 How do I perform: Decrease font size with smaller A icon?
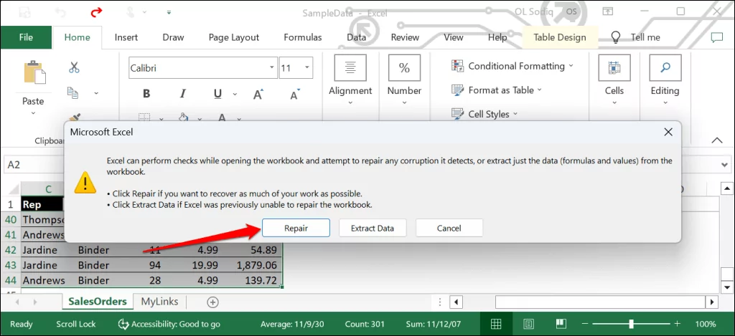coord(294,94)
